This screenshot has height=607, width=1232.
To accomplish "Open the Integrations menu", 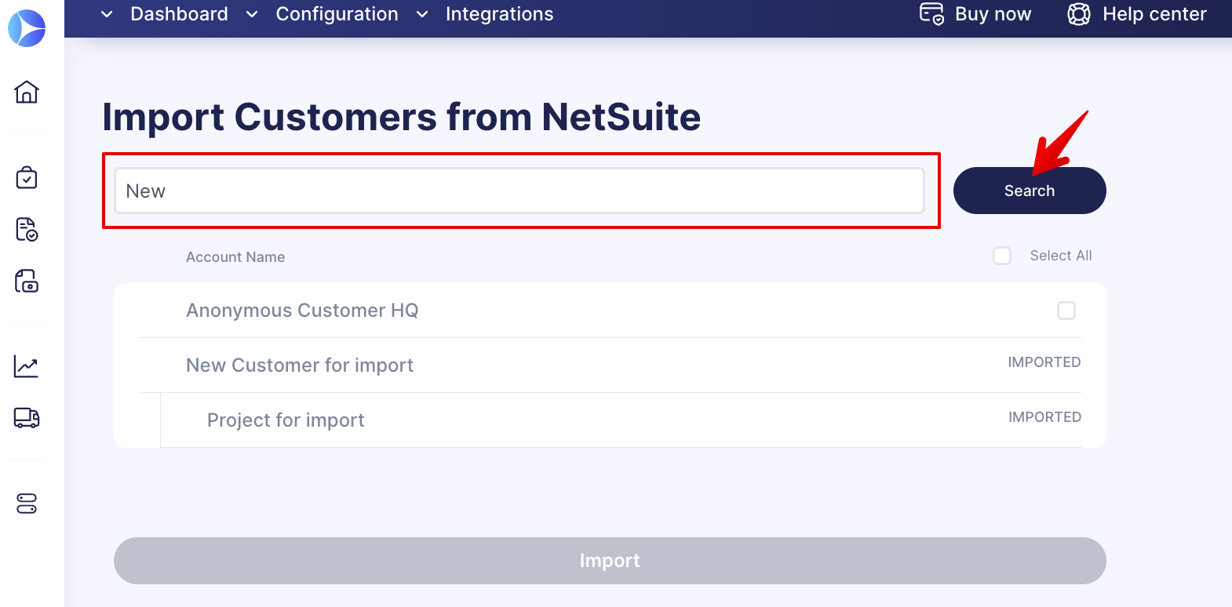I will pyautogui.click(x=499, y=14).
